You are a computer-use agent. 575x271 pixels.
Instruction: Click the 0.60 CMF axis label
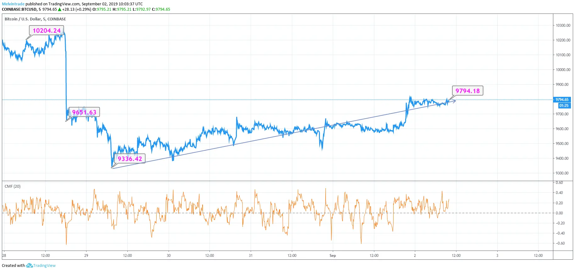pyautogui.click(x=559, y=183)
